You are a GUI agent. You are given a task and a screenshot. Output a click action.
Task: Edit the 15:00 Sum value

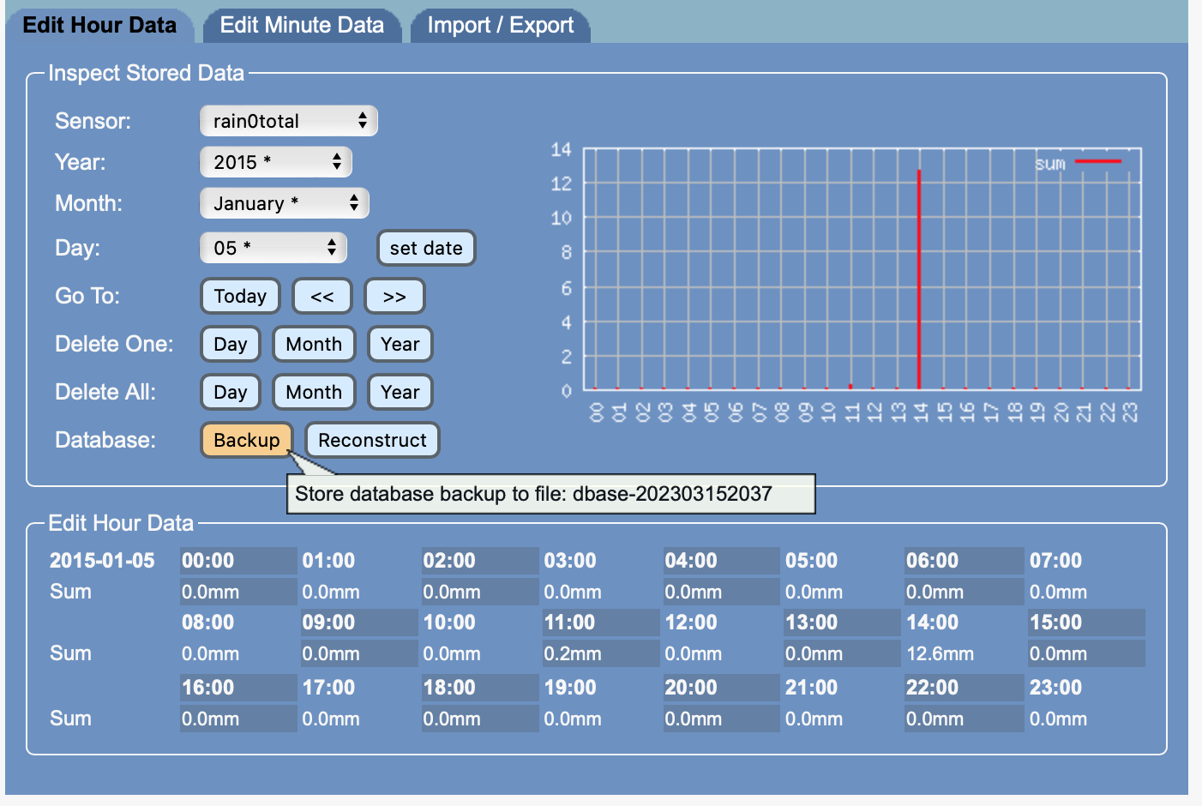[x=1086, y=653]
